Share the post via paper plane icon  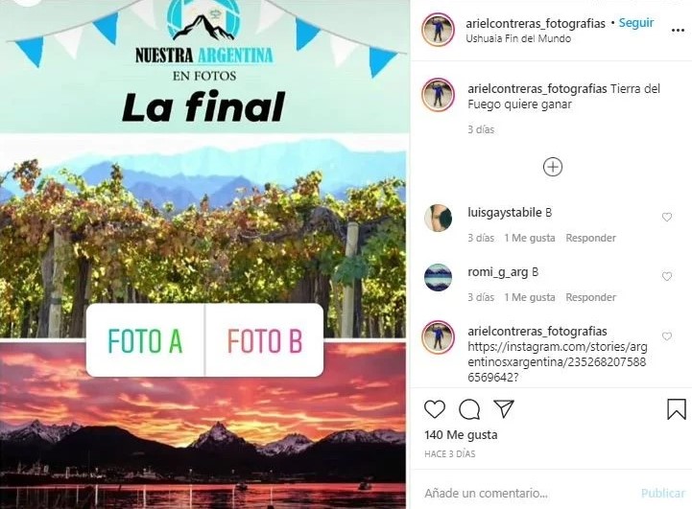pyautogui.click(x=504, y=409)
